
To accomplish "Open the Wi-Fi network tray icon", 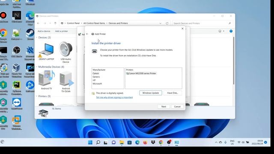I will pyautogui.click(x=239, y=142).
